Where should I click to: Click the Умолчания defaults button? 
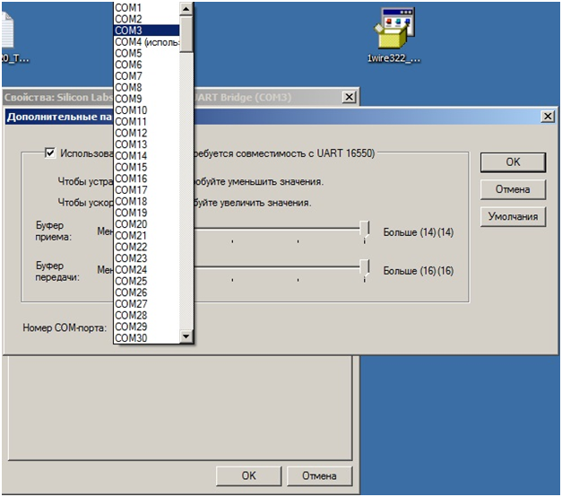[513, 216]
